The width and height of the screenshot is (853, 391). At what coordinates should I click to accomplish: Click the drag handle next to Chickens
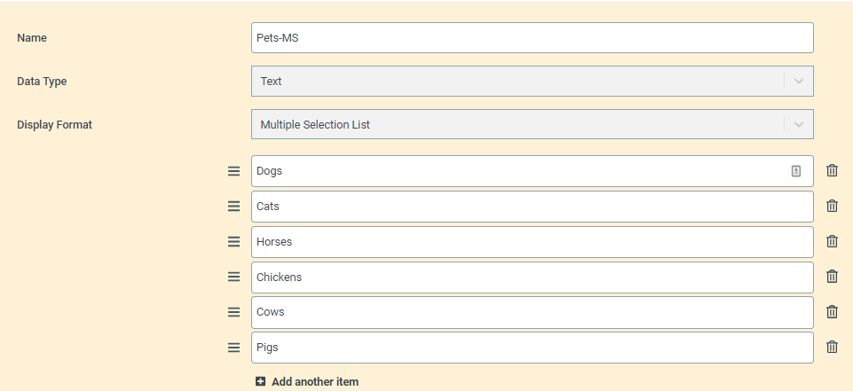click(233, 277)
